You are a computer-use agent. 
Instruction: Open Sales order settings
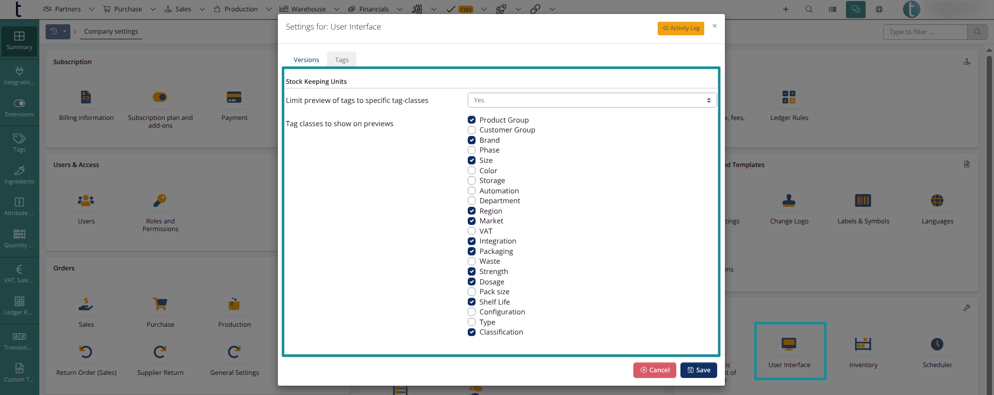pos(86,312)
